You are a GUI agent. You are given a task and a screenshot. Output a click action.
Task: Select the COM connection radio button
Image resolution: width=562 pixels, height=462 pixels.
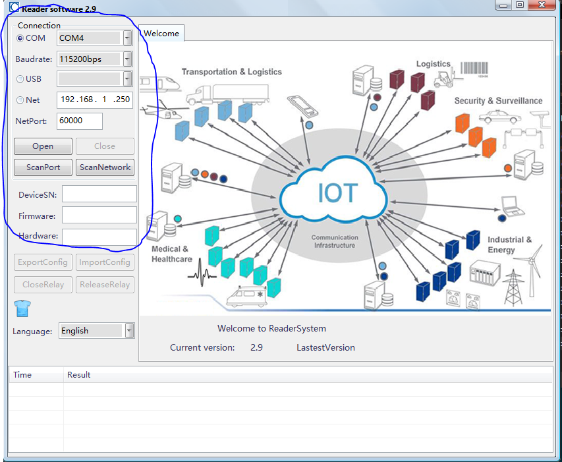[x=20, y=38]
